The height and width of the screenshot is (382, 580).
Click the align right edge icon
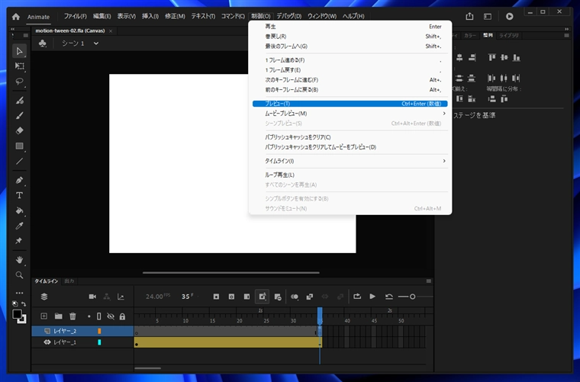472,58
